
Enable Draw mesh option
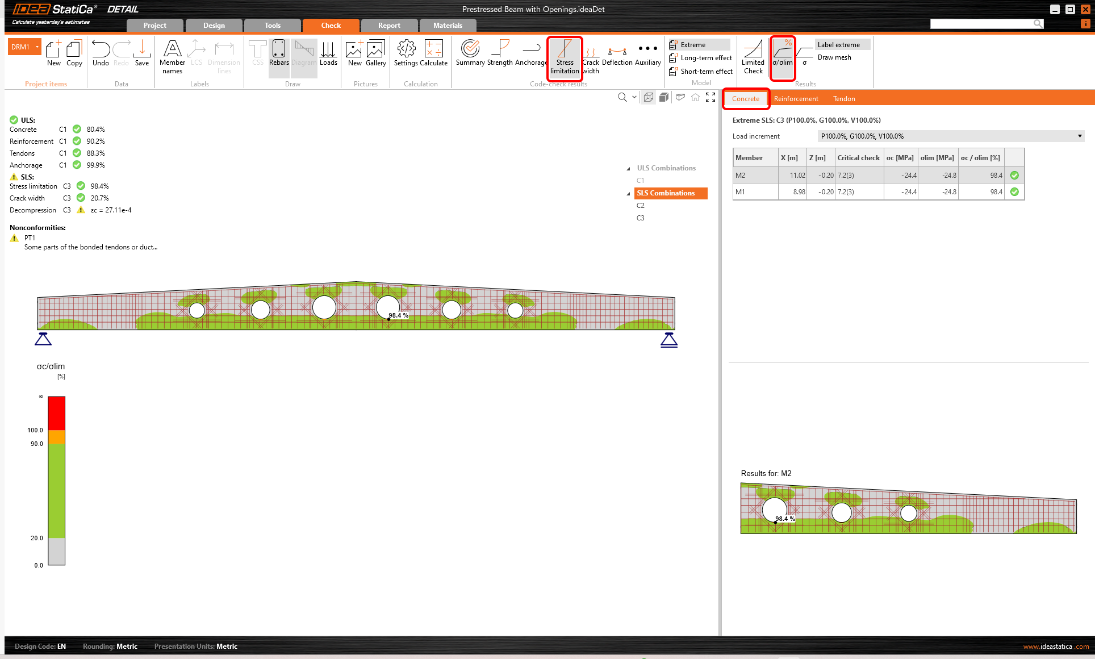(x=834, y=57)
